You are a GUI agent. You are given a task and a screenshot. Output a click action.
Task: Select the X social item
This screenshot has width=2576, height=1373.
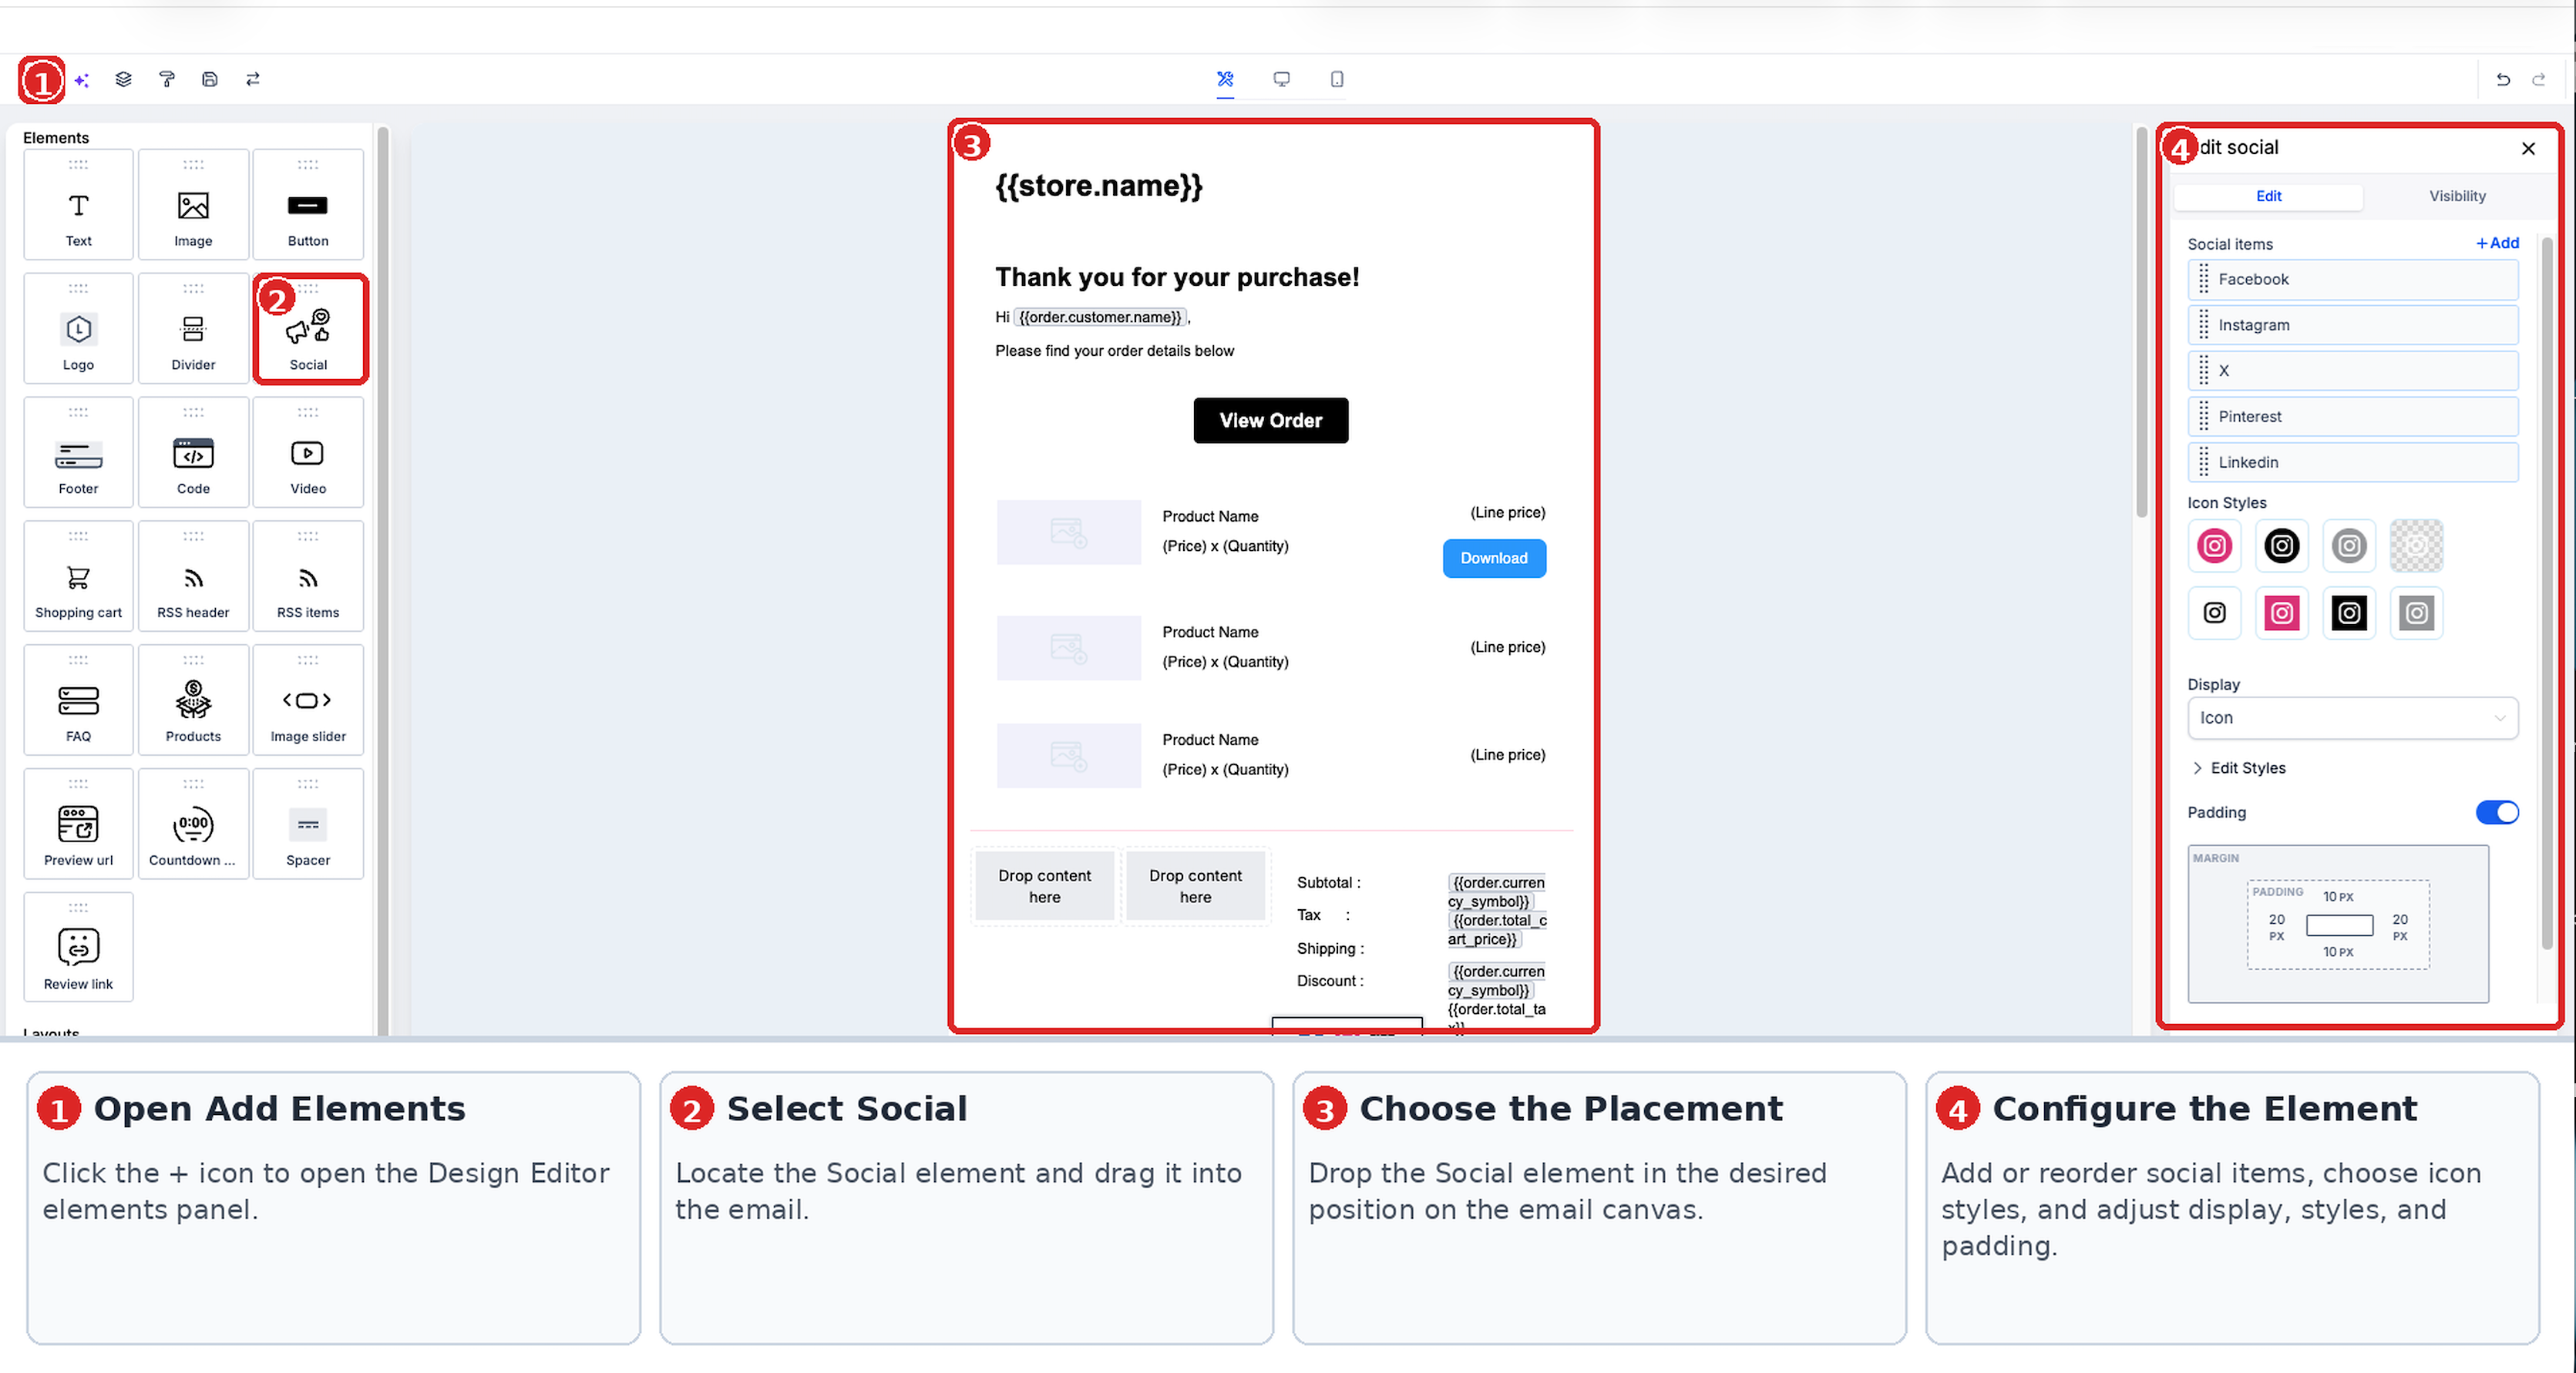tap(2353, 371)
